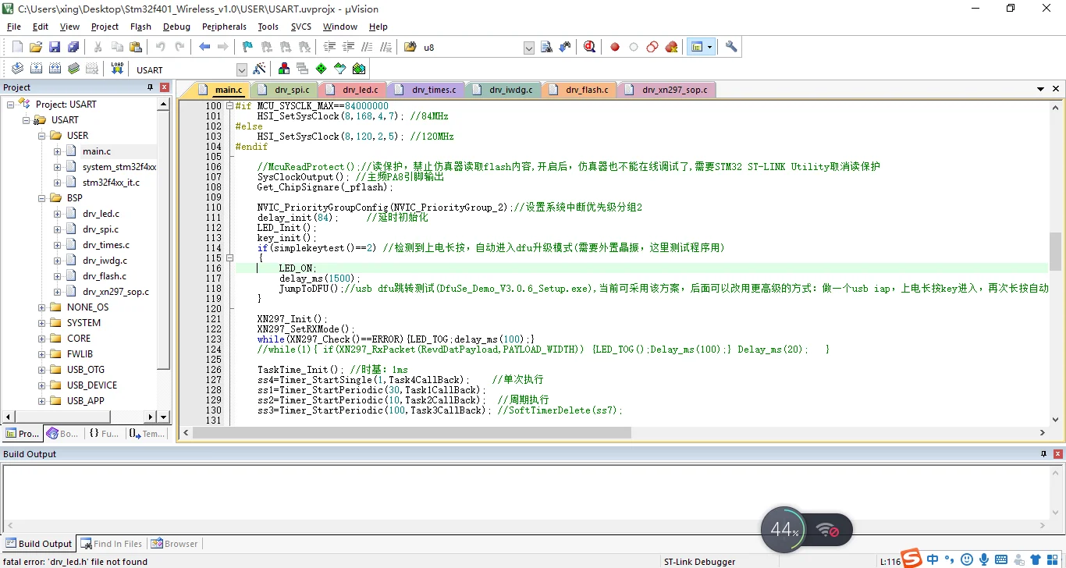The width and height of the screenshot is (1066, 568).
Task: Toggle enable/disable breakpoint with the hollow circle icon
Action: click(x=634, y=47)
